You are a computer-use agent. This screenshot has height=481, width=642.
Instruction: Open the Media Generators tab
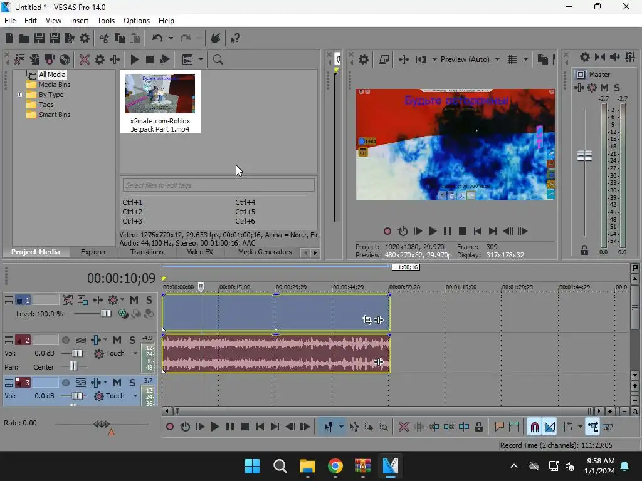[x=265, y=252]
